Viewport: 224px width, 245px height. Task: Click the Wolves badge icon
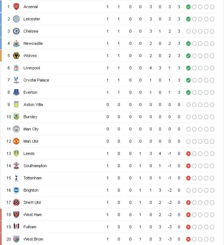(16, 56)
